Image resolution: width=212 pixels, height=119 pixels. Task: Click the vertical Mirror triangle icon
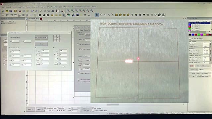point(73,15)
